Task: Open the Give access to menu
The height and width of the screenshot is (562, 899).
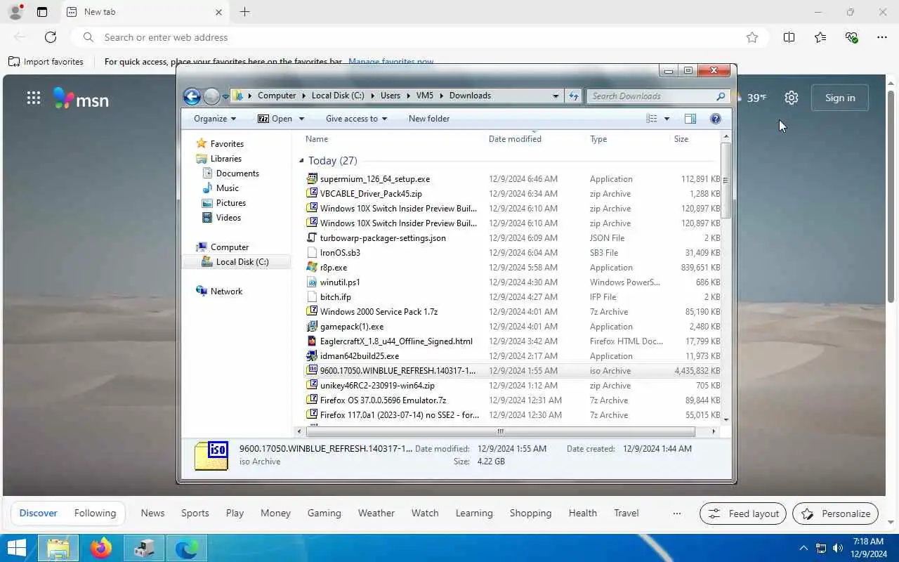Action: (356, 119)
